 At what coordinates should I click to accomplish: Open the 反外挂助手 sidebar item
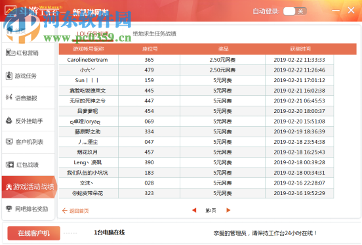[28, 121]
